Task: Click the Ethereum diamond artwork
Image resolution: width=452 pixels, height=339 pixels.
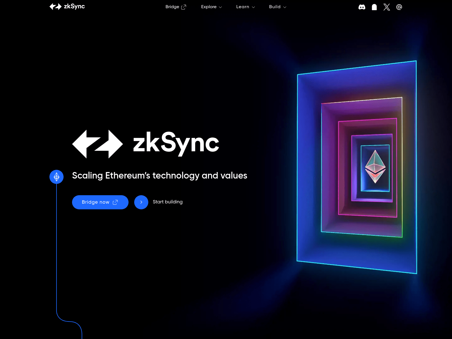Action: (x=375, y=167)
